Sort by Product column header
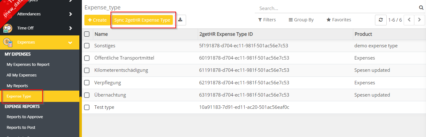 [x=363, y=34]
